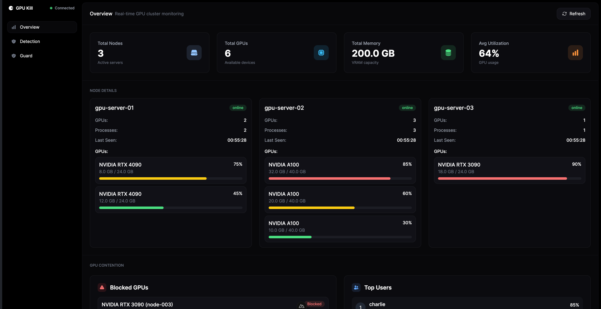Viewport: 601px width, 309px height.
Task: Select the gpu-server-02 node heading
Action: click(284, 108)
